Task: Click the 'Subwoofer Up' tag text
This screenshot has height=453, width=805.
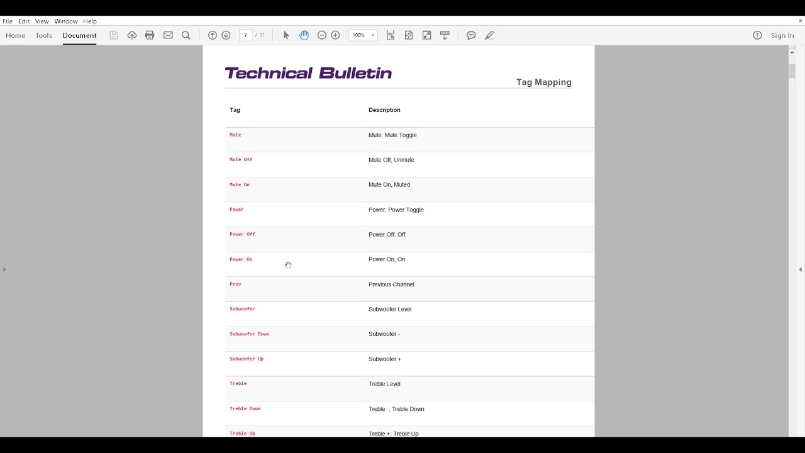Action: coord(247,359)
